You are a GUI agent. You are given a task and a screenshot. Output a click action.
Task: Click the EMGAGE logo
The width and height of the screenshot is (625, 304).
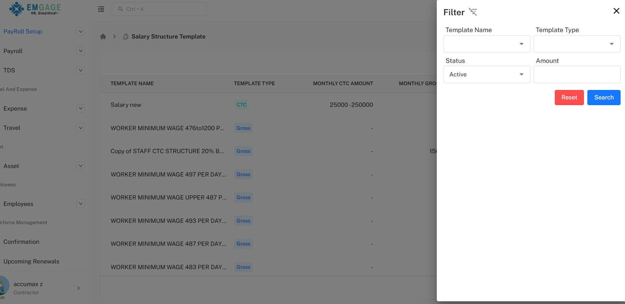point(35,9)
